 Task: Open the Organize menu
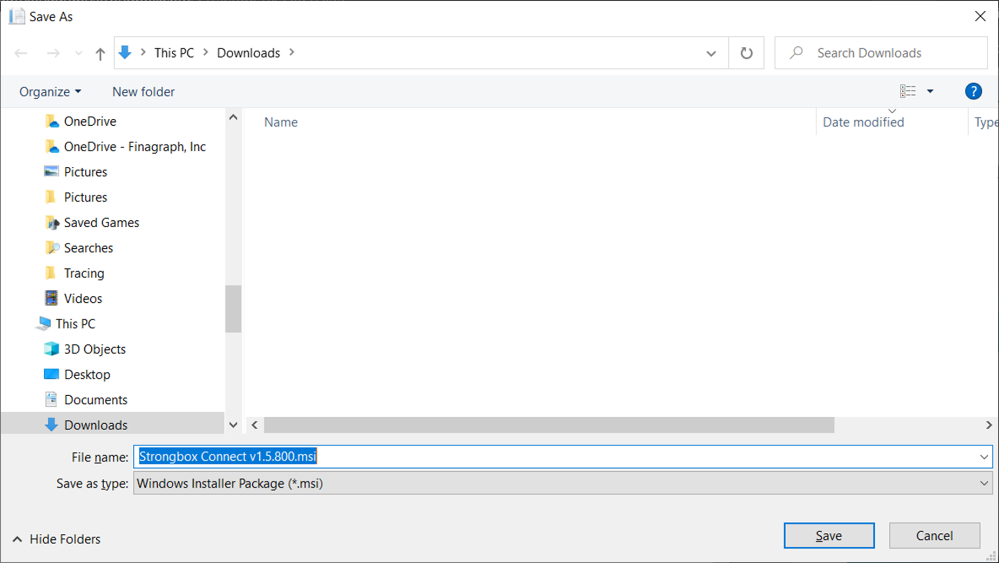[50, 92]
